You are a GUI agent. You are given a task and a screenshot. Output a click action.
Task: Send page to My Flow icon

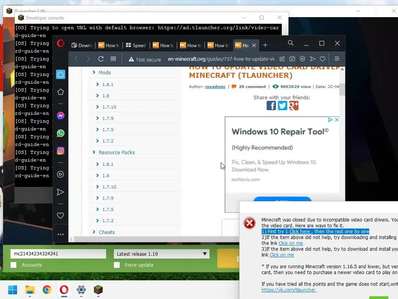(x=312, y=59)
